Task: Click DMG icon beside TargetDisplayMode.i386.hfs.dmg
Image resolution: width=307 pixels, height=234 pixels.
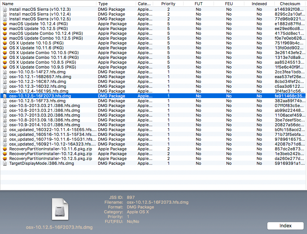Action: pyautogui.click(x=5, y=163)
